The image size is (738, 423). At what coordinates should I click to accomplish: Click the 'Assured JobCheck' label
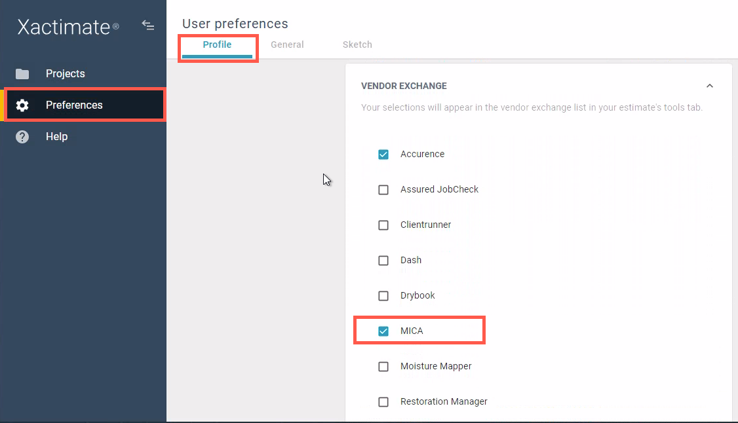[x=439, y=189]
